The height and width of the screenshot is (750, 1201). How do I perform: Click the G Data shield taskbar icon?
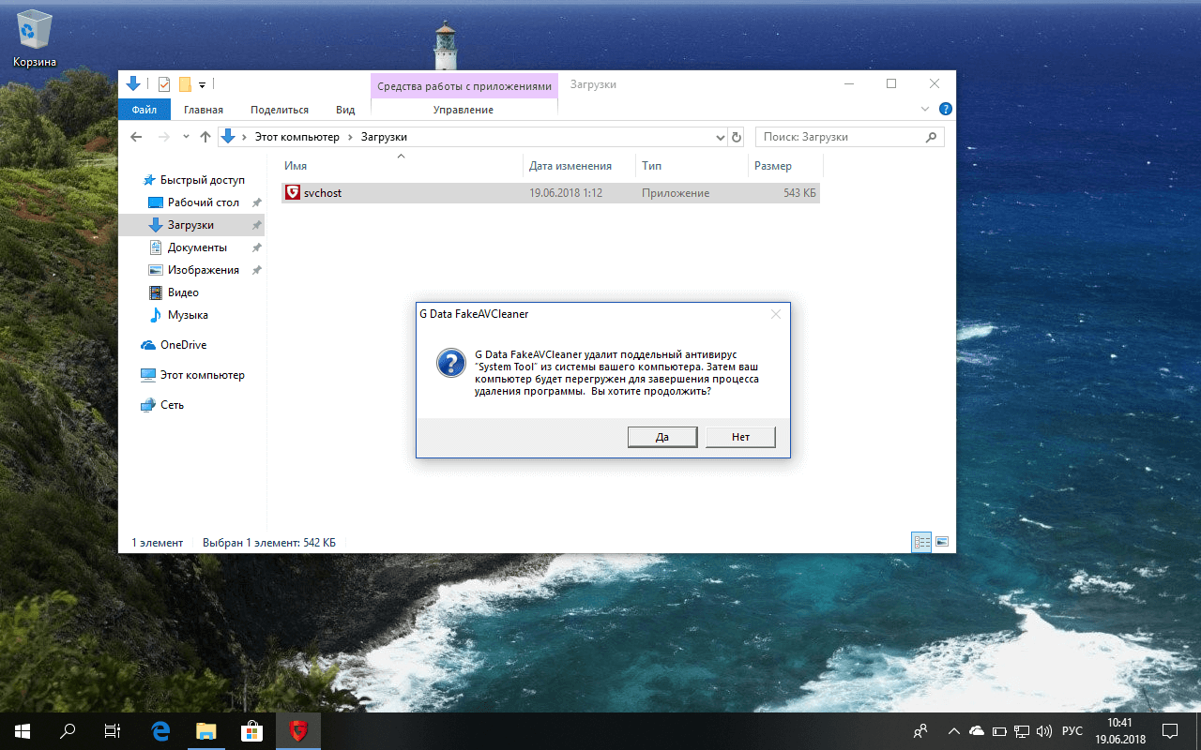[298, 731]
